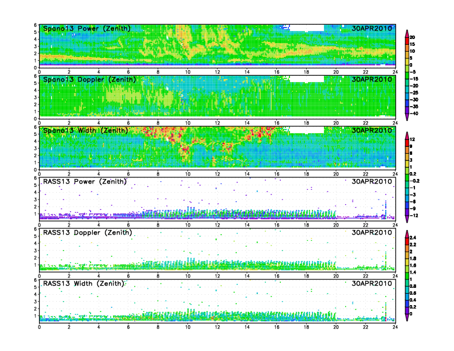
Task: Click the -30 colorbar label
Action: (x=414, y=100)
